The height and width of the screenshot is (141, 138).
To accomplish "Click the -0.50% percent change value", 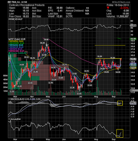I will [124, 8].
